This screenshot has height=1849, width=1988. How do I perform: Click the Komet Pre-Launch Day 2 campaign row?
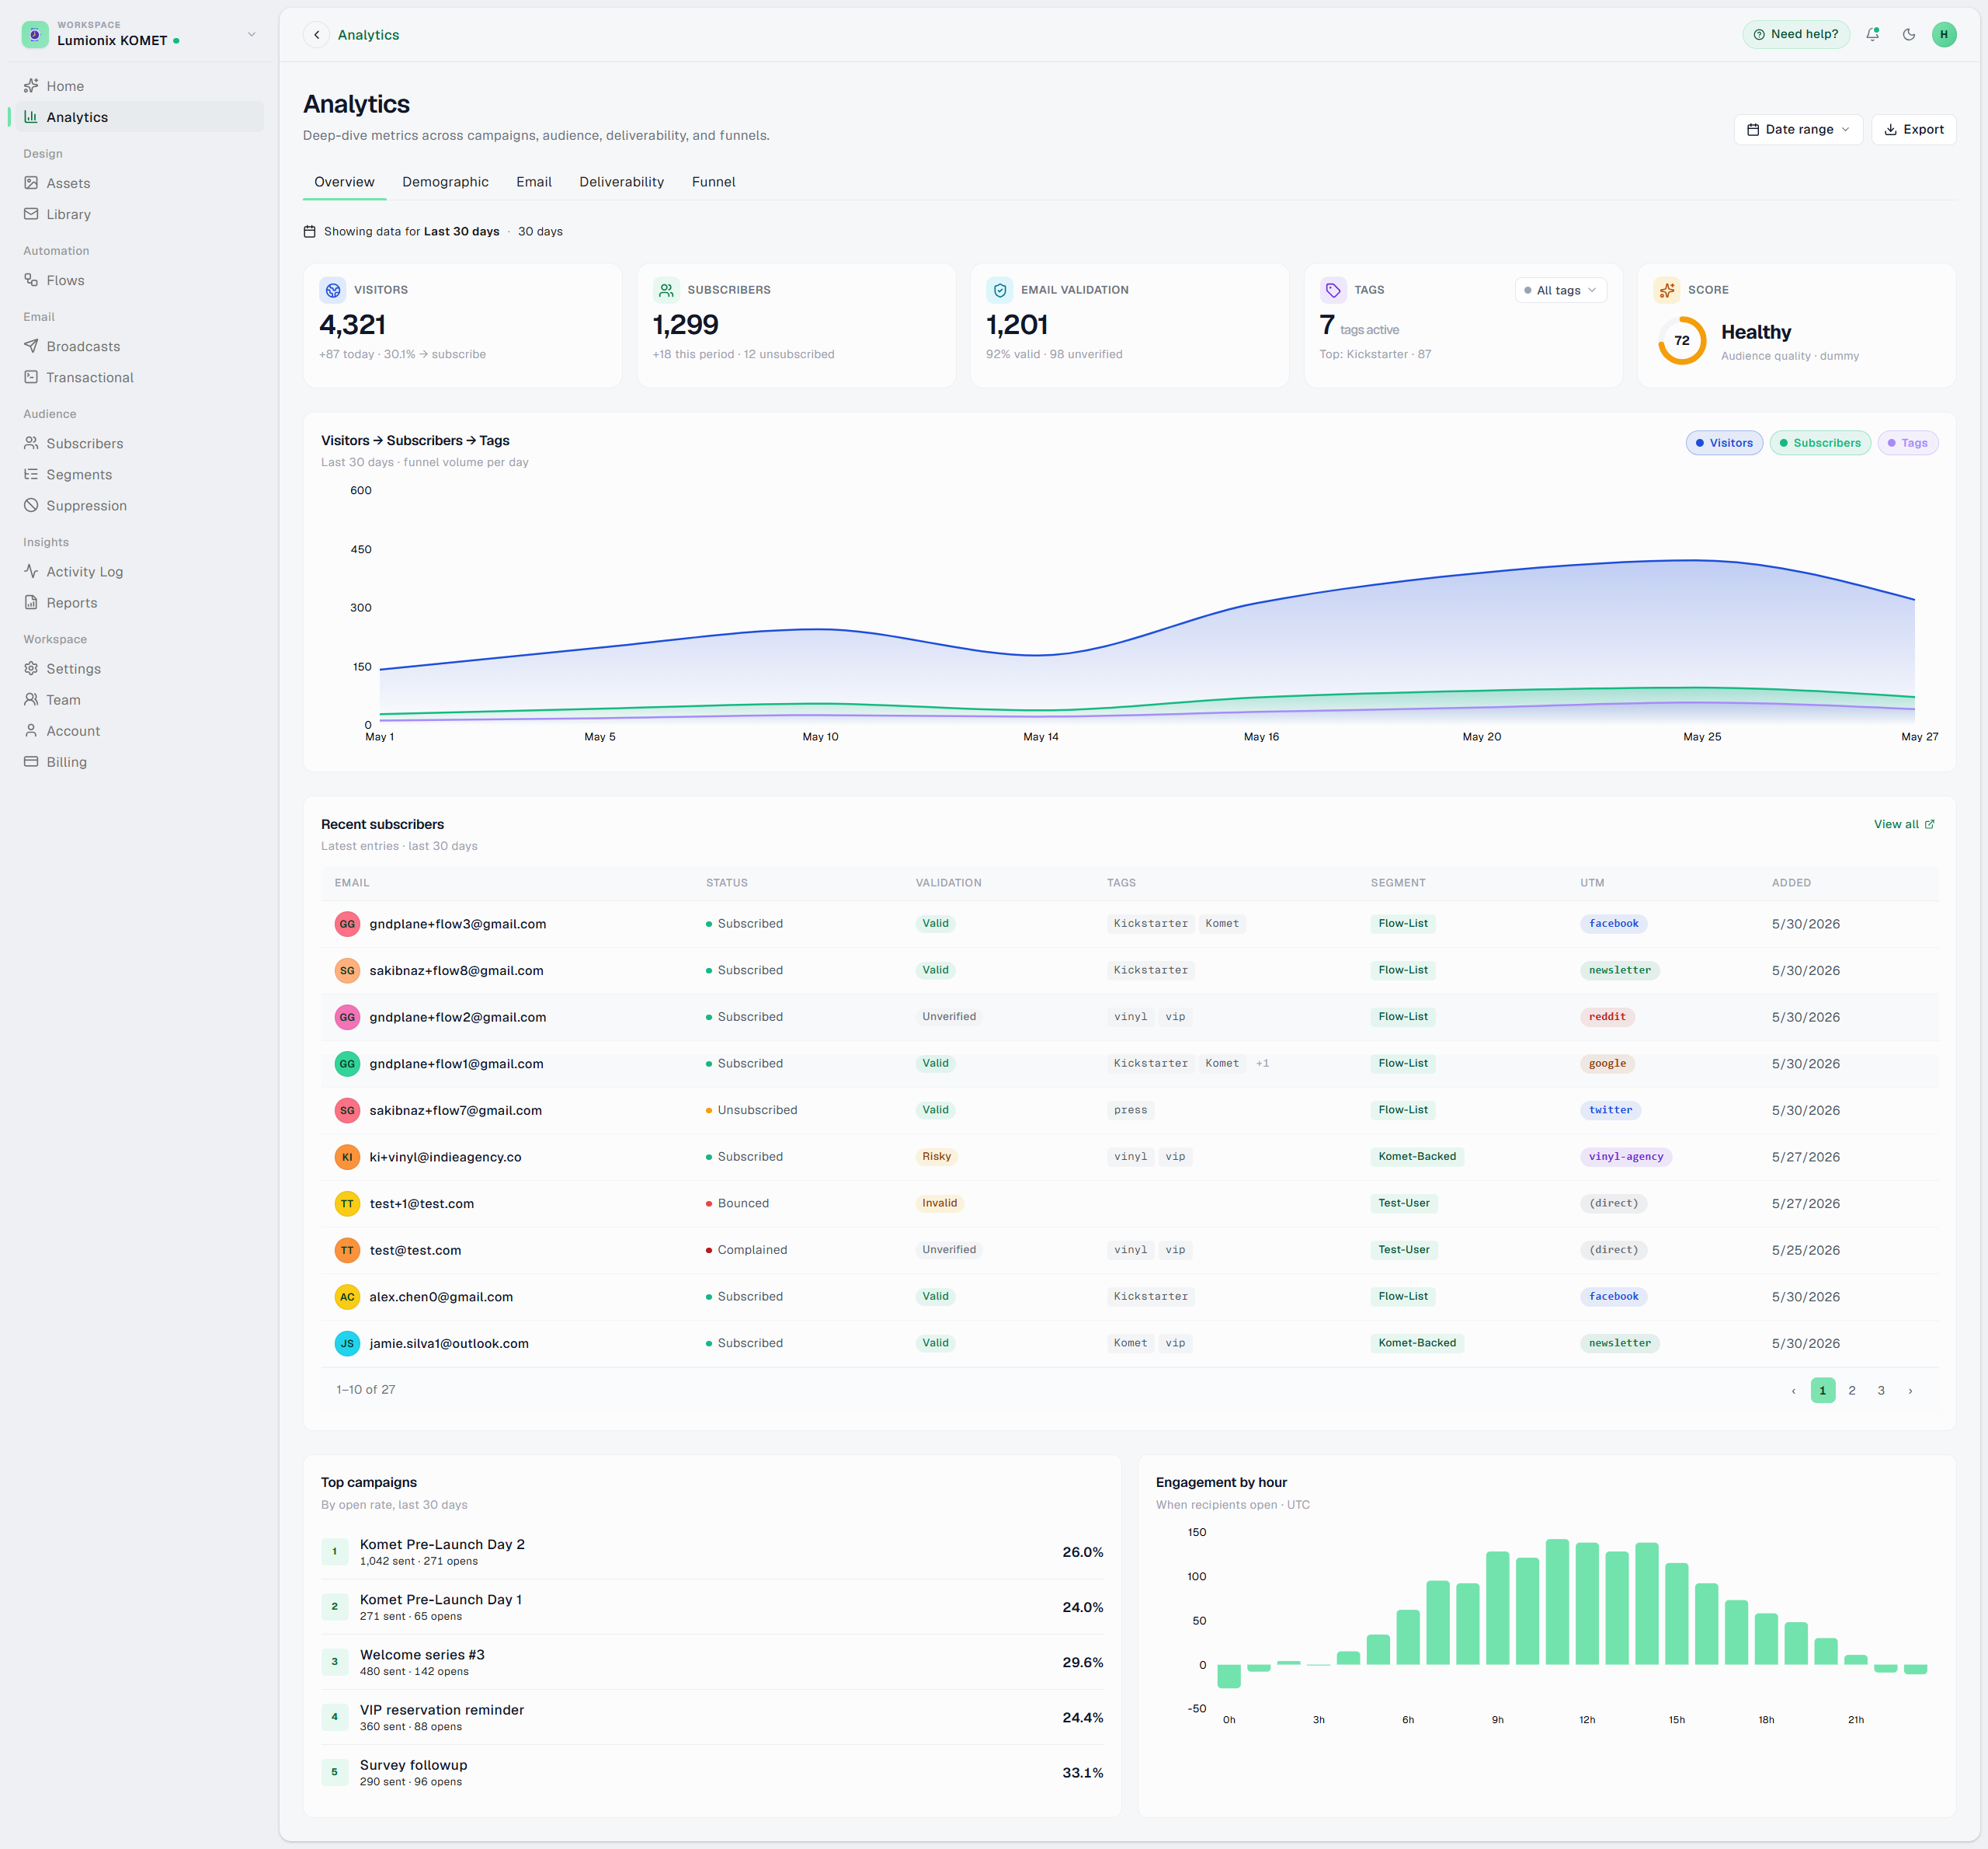(712, 1552)
